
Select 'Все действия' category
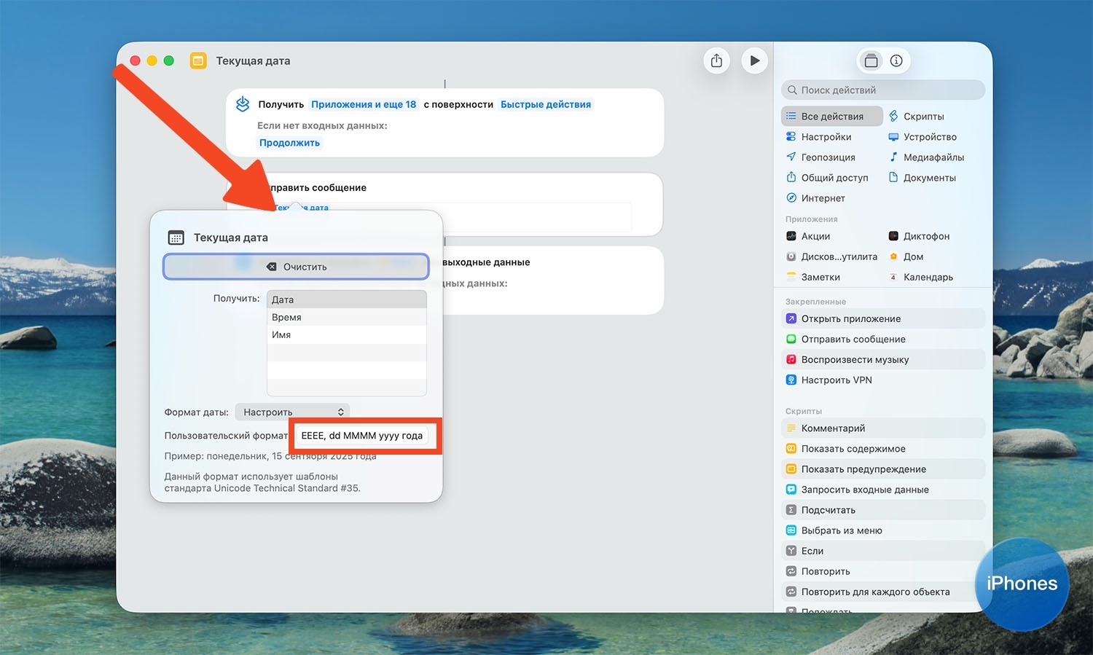[x=831, y=117]
